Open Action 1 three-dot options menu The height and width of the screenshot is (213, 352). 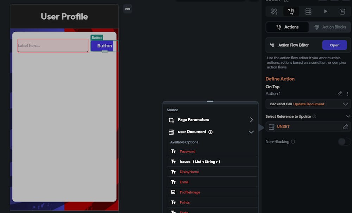(x=347, y=94)
